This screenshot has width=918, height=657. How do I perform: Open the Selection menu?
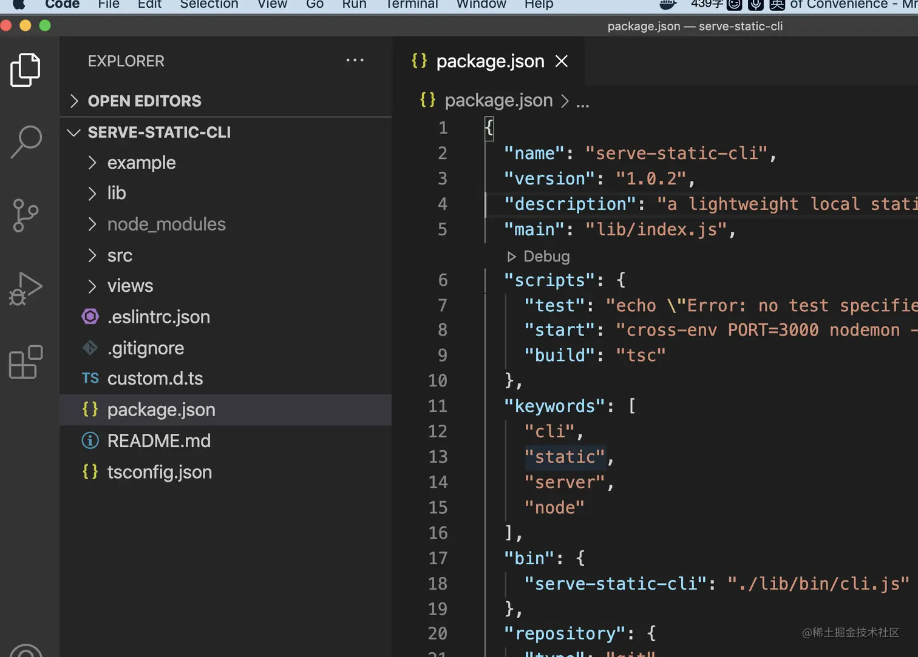click(x=209, y=4)
